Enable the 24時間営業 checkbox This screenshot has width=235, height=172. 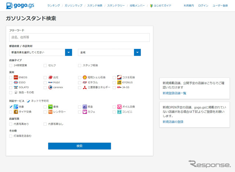11,65
